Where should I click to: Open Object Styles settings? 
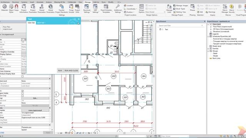point(11,8)
